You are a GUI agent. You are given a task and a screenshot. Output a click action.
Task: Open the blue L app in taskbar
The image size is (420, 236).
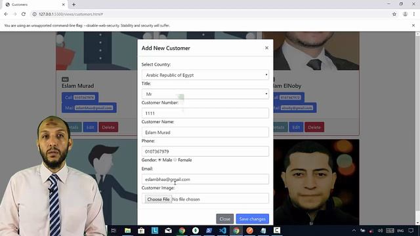(x=155, y=230)
